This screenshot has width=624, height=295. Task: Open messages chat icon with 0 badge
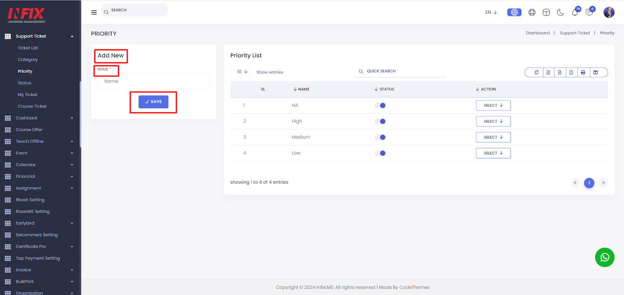click(590, 12)
